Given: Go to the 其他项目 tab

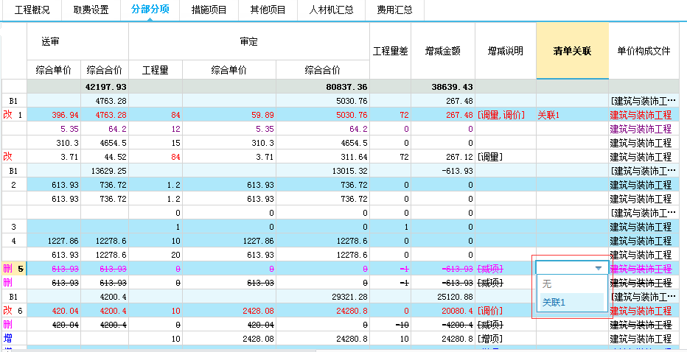Looking at the screenshot, I should (268, 10).
